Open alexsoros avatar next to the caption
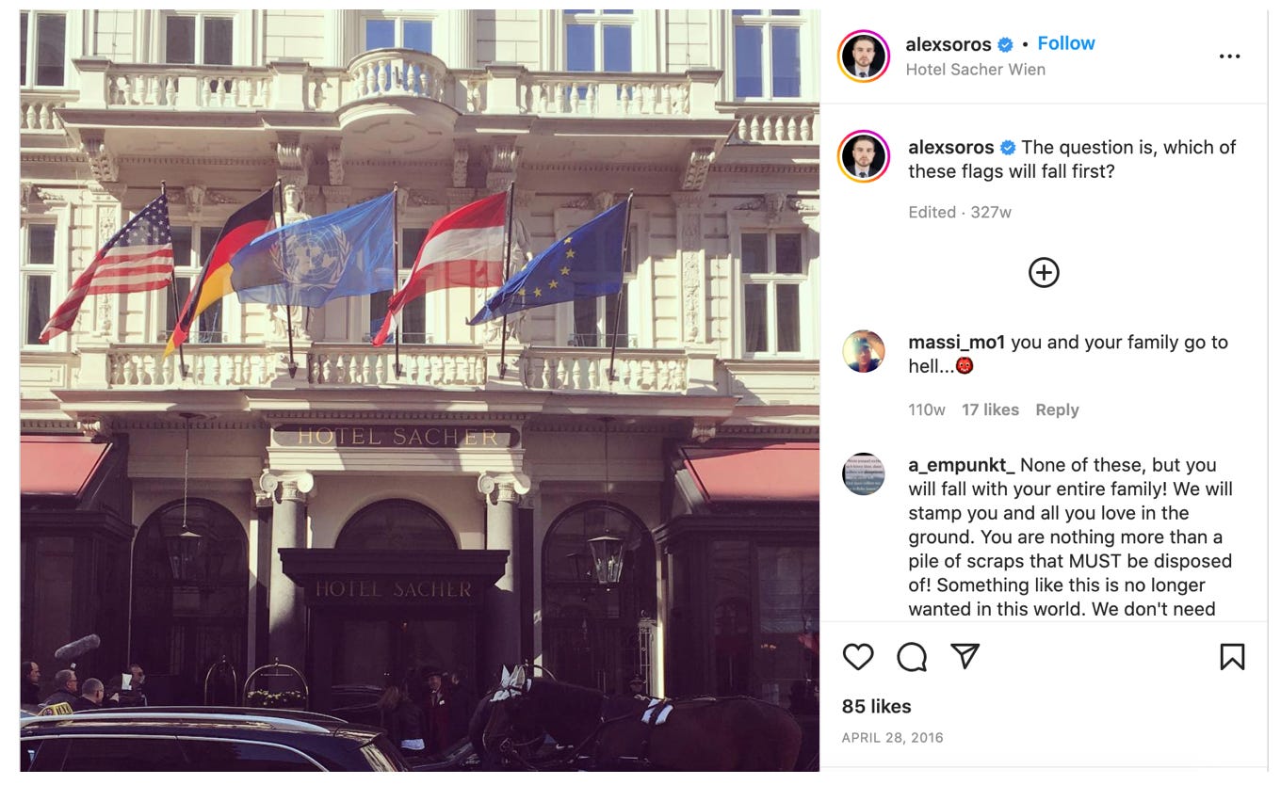 [863, 155]
